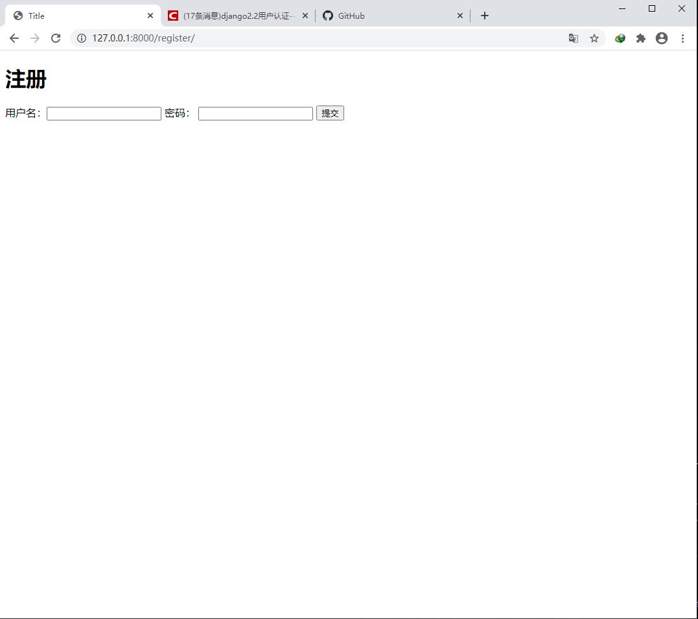View site information icon in address bar
Screen dimensions: 698x619
point(82,38)
